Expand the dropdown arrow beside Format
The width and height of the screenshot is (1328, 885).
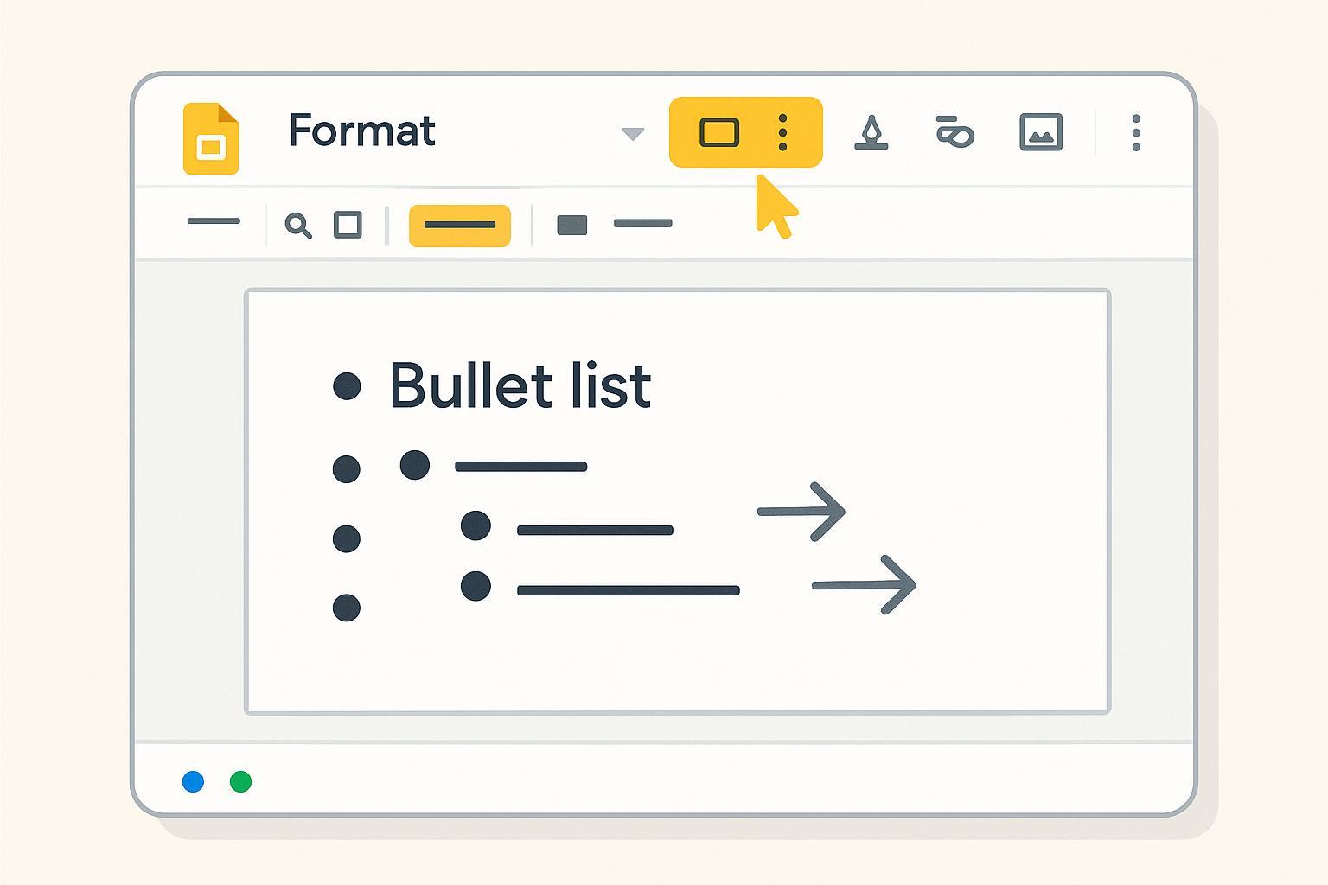coord(633,134)
